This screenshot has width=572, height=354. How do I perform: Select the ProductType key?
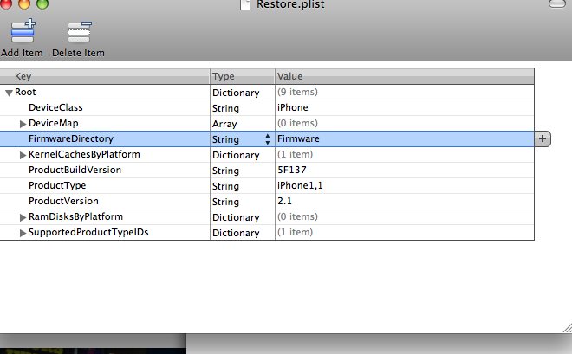pyautogui.click(x=57, y=185)
